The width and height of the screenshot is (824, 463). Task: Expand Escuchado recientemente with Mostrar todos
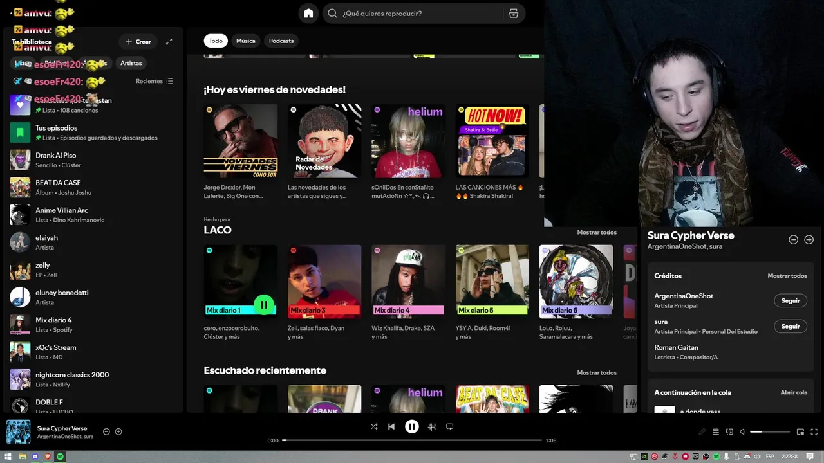tap(597, 372)
